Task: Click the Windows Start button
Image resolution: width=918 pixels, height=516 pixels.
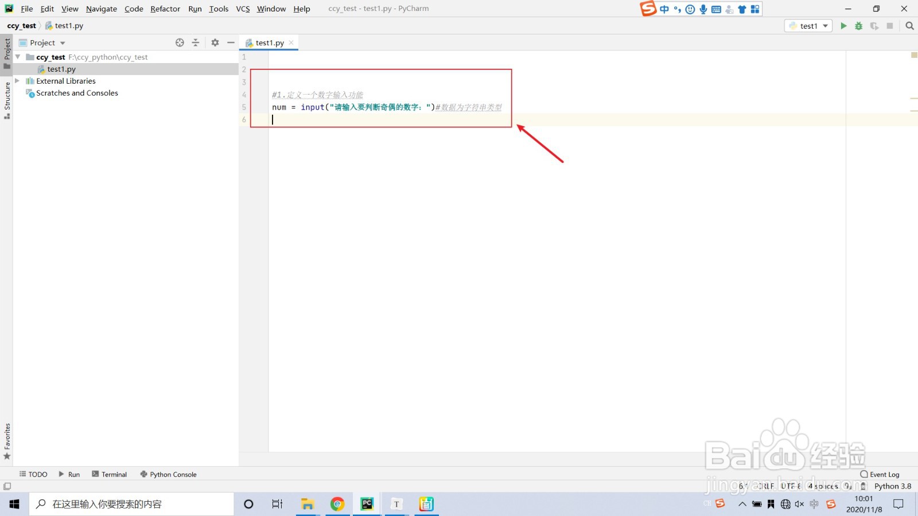Action: (x=14, y=504)
